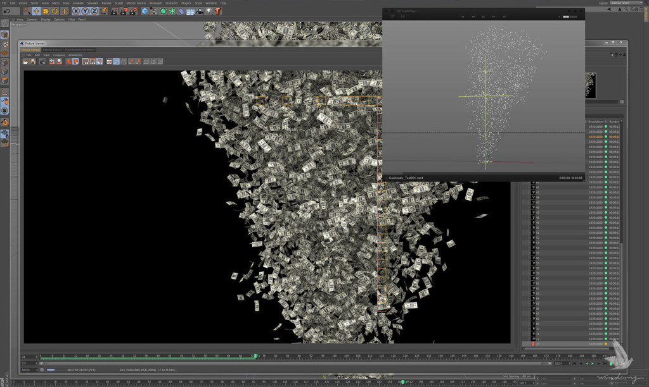Toggle the X axis lock
This screenshot has height=387, width=649.
76,11
